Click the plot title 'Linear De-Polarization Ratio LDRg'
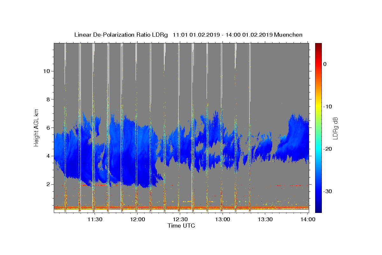This screenshot has height=255, width=382. 121,35
